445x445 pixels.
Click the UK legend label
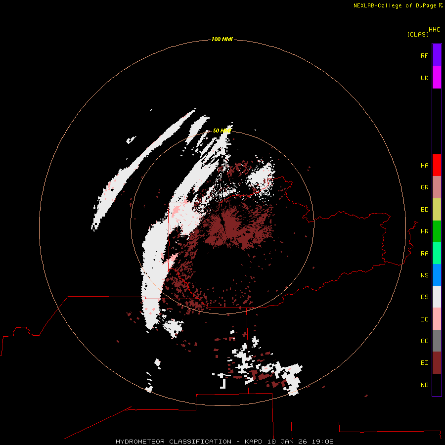424,78
